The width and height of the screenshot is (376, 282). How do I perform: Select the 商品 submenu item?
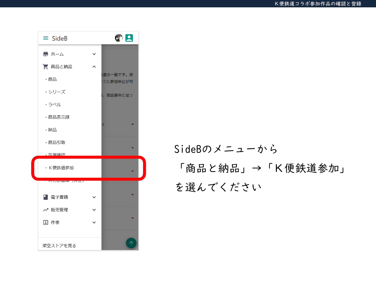(52, 79)
